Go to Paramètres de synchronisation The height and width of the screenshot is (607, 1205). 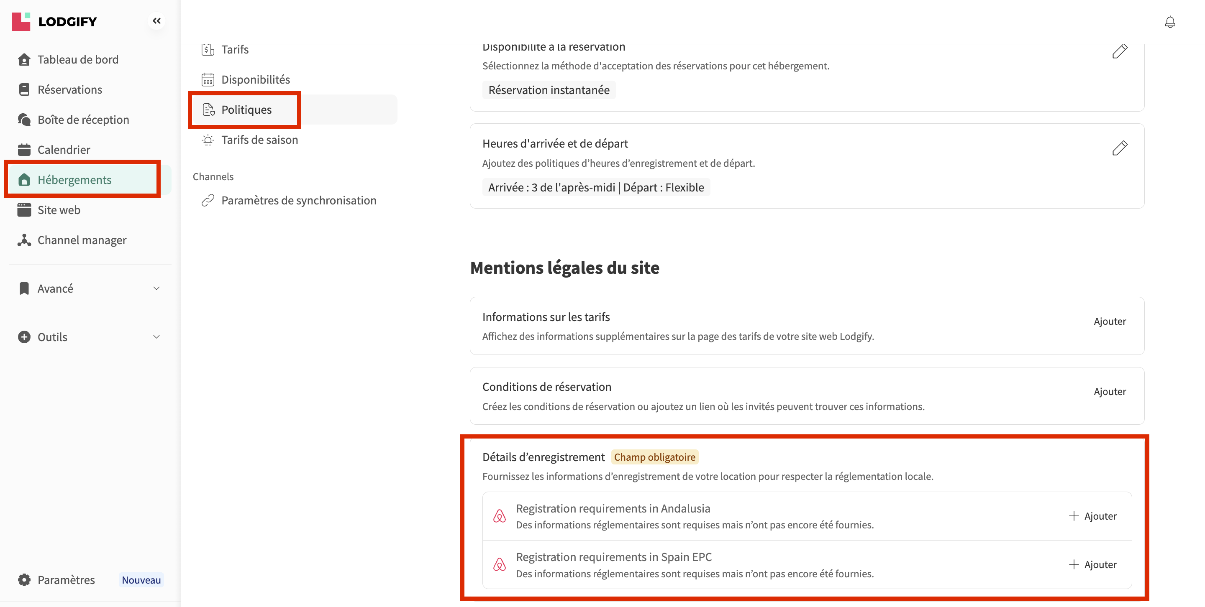point(298,201)
